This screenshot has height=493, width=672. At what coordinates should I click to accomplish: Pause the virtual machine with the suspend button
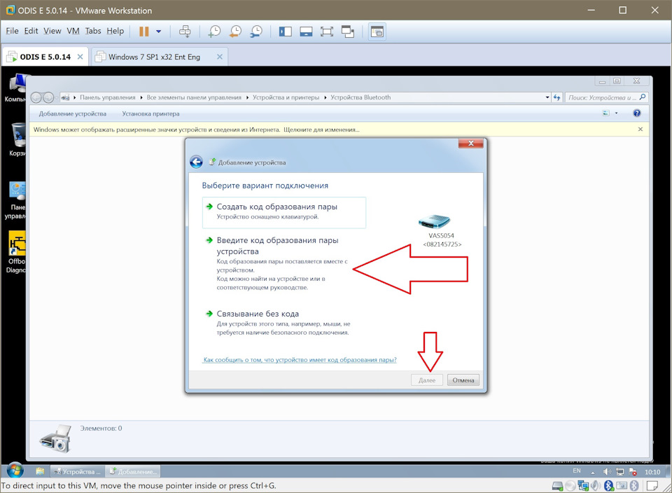pos(144,32)
